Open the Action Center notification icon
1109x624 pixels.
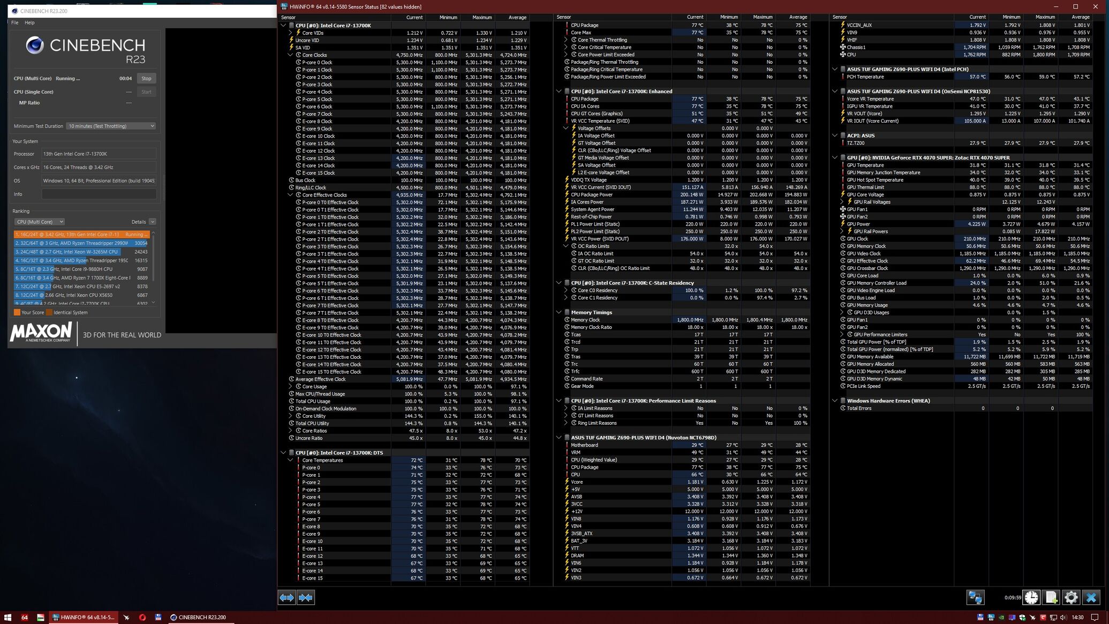[x=1095, y=617]
